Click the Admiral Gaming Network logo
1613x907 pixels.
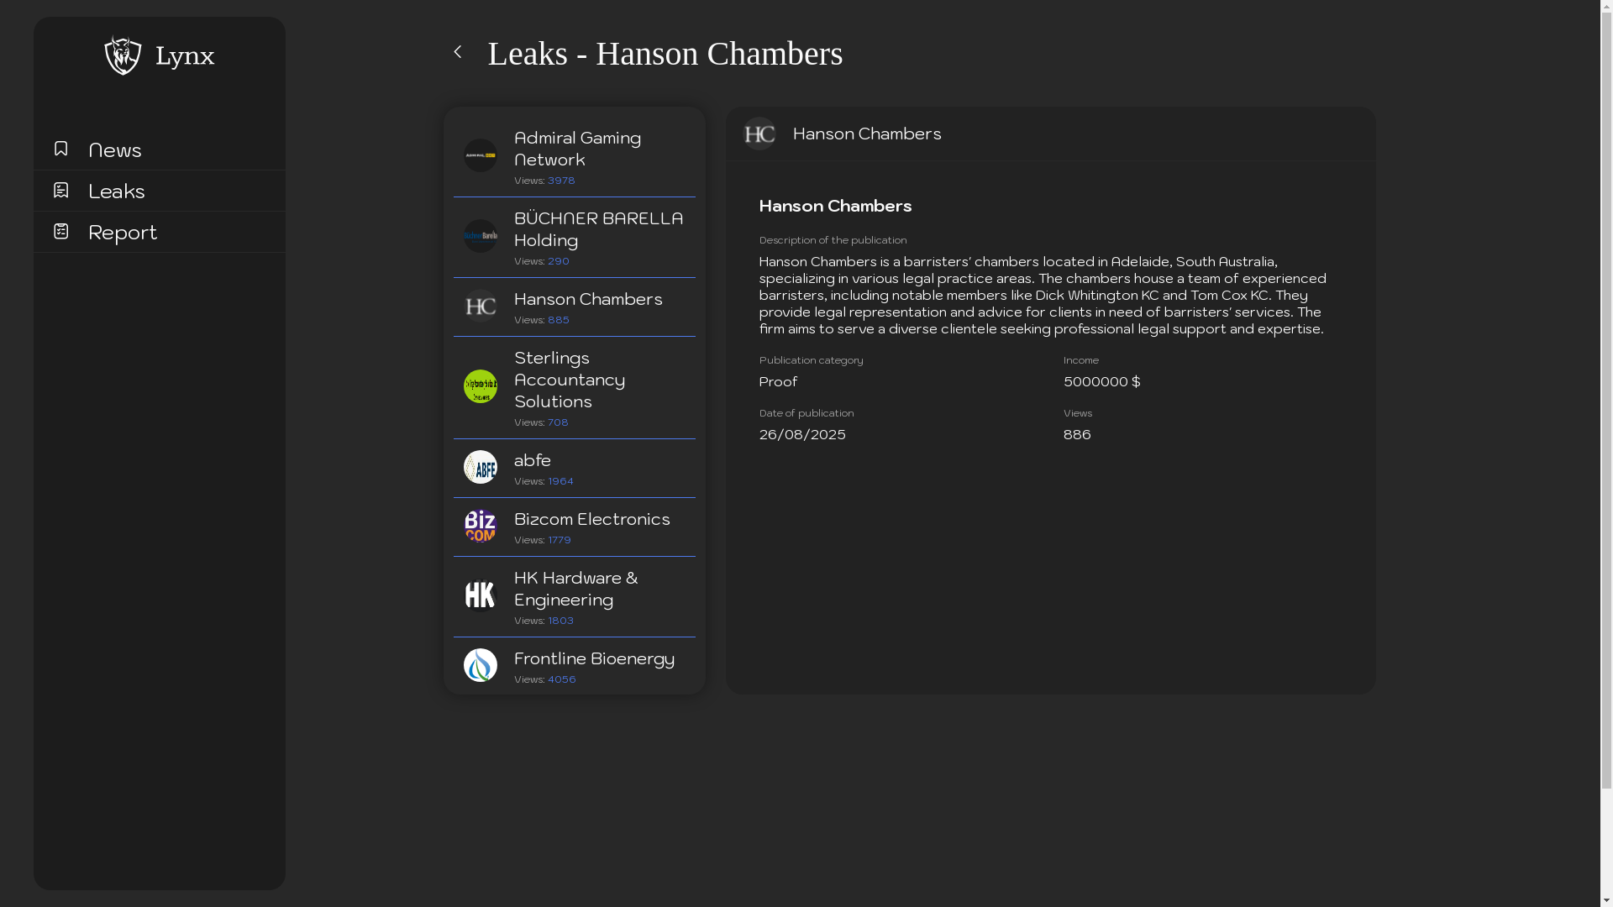[481, 155]
